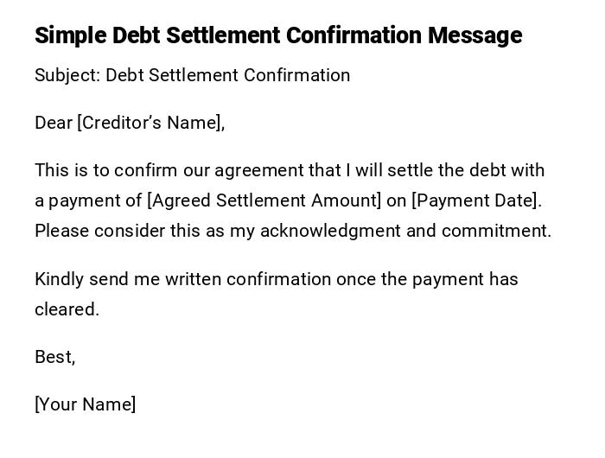The height and width of the screenshot is (458, 605).
Task: Click the word "cleared." in the letter
Action: click(x=67, y=309)
